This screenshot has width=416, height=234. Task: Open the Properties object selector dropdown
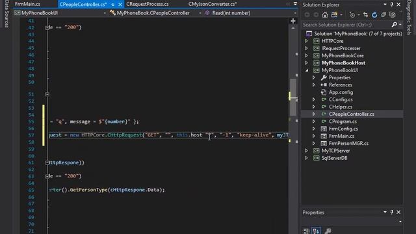click(400, 222)
